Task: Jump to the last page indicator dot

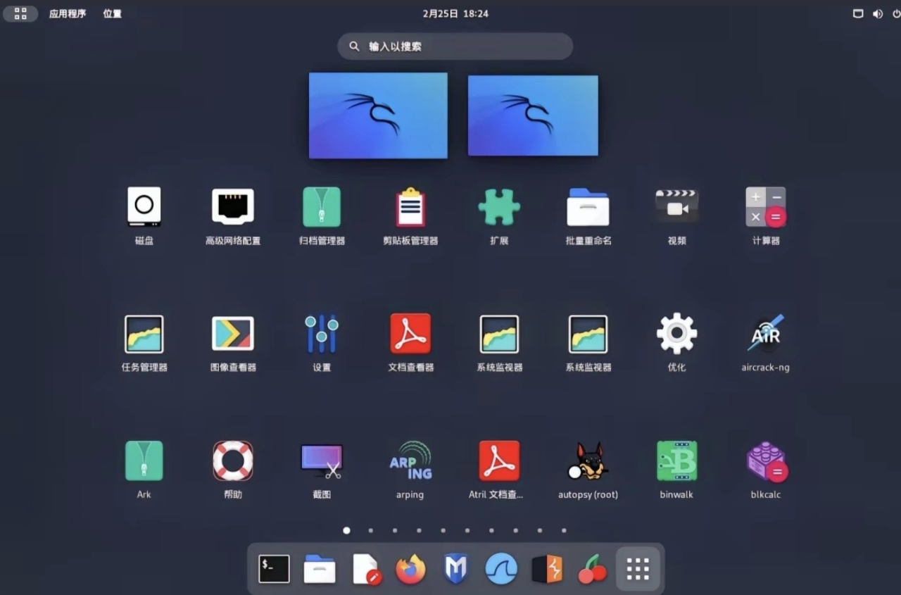Action: (x=564, y=530)
